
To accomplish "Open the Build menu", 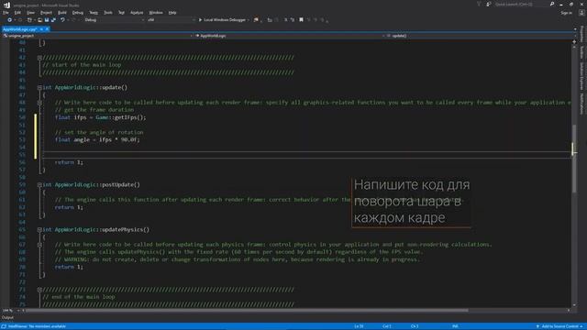I will click(x=62, y=13).
